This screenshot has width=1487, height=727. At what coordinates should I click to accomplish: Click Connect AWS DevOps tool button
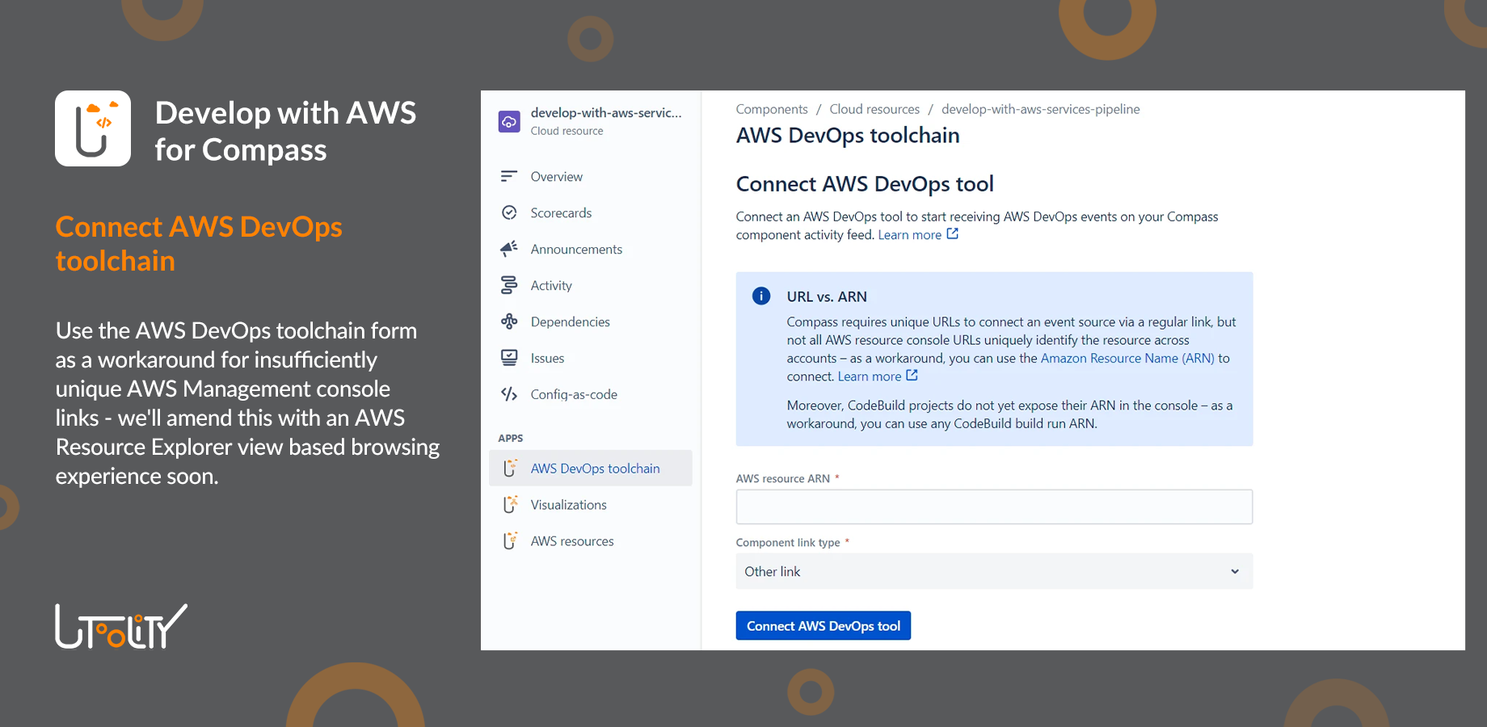coord(824,625)
